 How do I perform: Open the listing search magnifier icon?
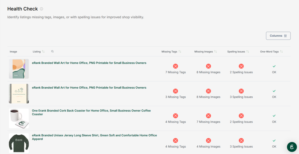(52, 52)
